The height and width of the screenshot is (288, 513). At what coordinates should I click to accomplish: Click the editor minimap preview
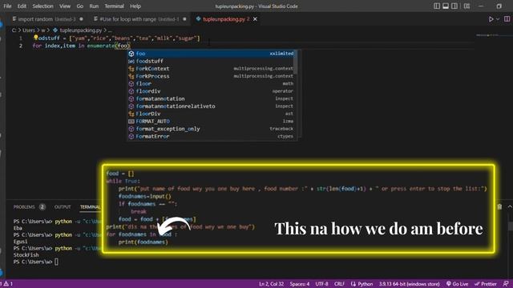point(487,35)
